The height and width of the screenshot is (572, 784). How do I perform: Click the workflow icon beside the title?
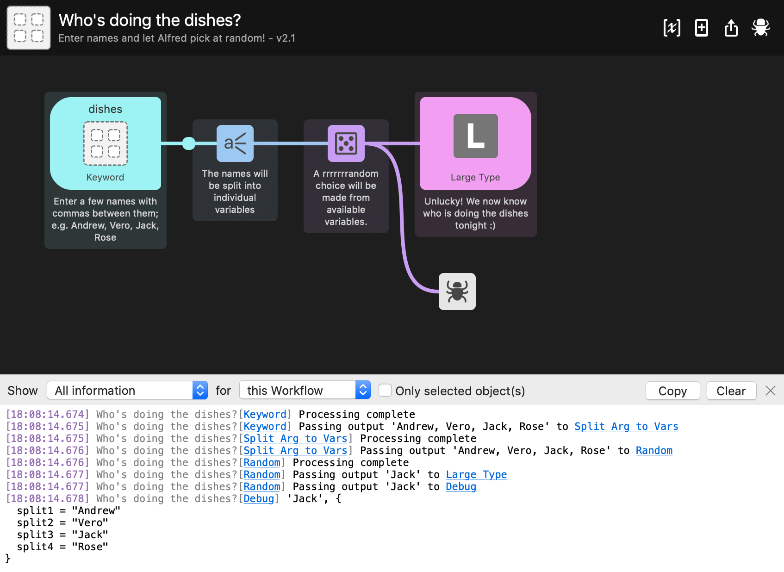tap(28, 28)
